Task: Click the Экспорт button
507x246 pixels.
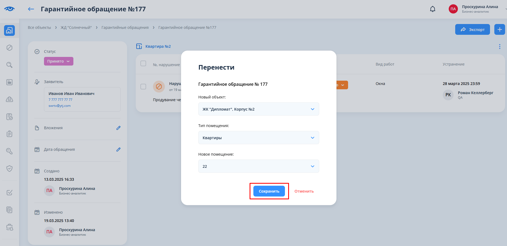Action: coord(472,29)
